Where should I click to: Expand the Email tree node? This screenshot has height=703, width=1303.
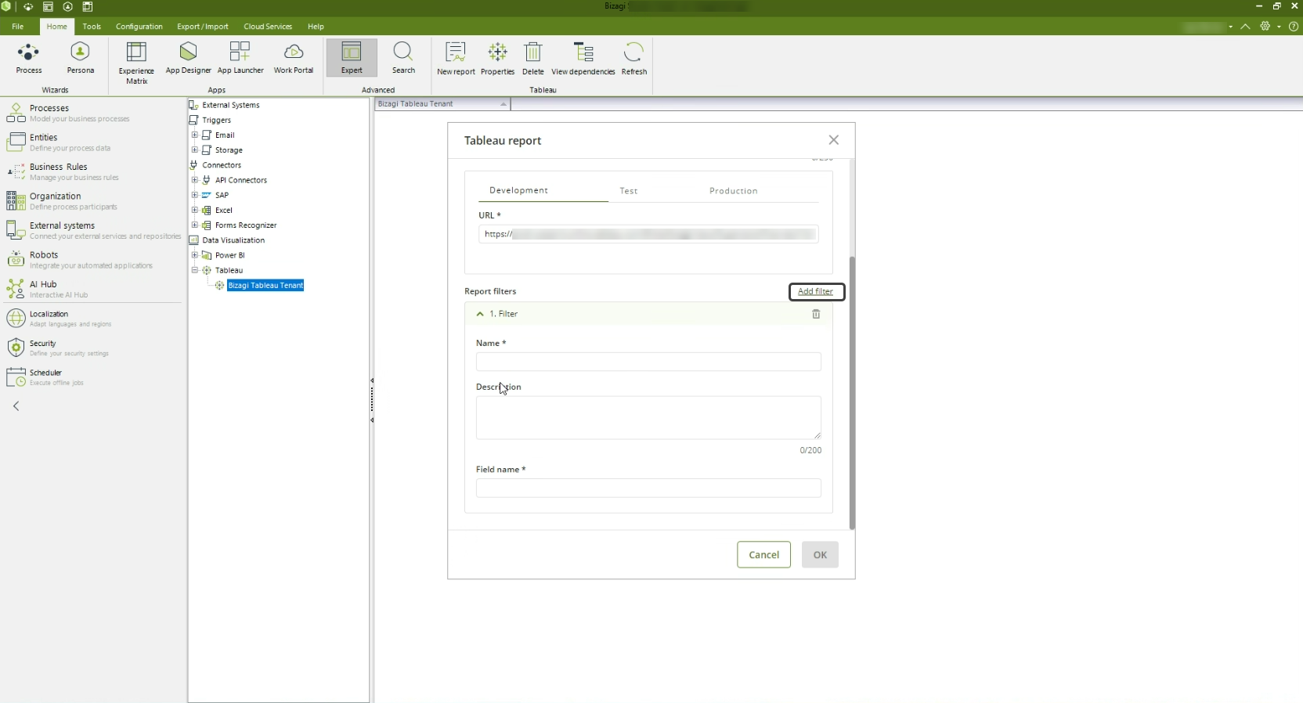coord(195,135)
